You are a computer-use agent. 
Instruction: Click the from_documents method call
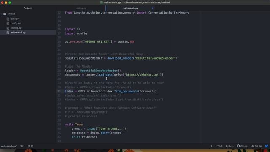126,91
